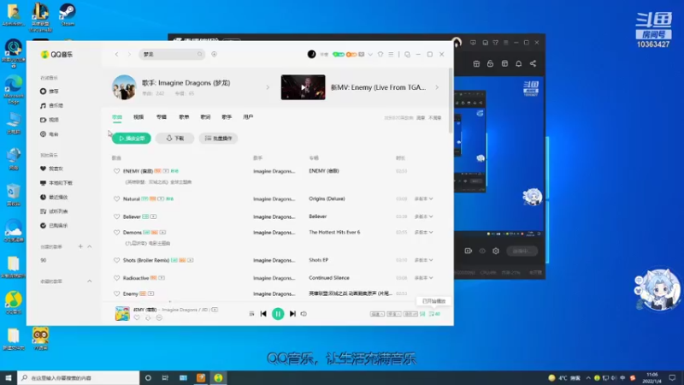Show lyrics with the 词 icon
The width and height of the screenshot is (684, 385).
coord(422,314)
